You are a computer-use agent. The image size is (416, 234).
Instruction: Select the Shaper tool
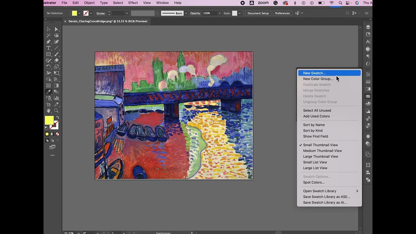point(48,60)
